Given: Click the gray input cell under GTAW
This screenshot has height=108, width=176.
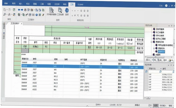Looking at the screenshot, I should [x=25, y=51].
